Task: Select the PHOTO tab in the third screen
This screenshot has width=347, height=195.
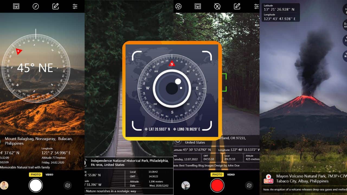Action: [x=217, y=175]
